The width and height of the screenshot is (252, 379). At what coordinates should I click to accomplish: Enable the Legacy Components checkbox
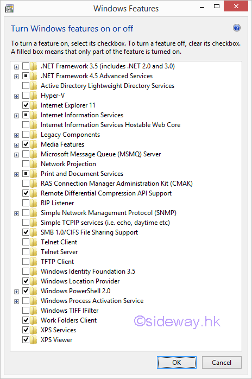coord(26,135)
